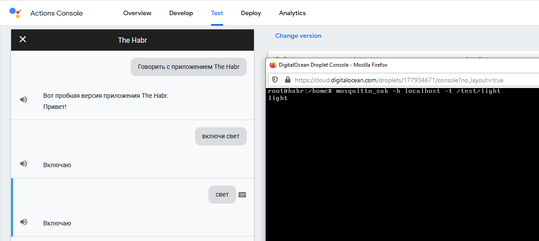Click the Firefox logo in window title

(273, 65)
